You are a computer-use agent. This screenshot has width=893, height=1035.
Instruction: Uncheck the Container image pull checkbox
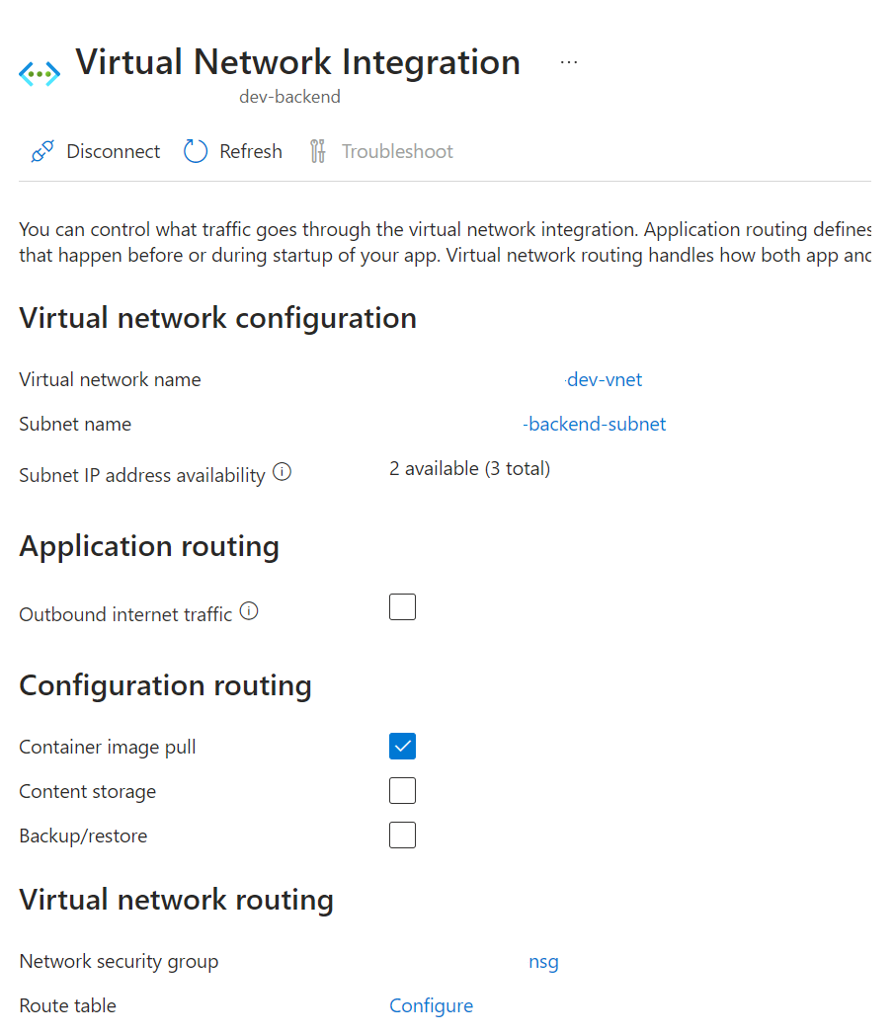coord(402,746)
